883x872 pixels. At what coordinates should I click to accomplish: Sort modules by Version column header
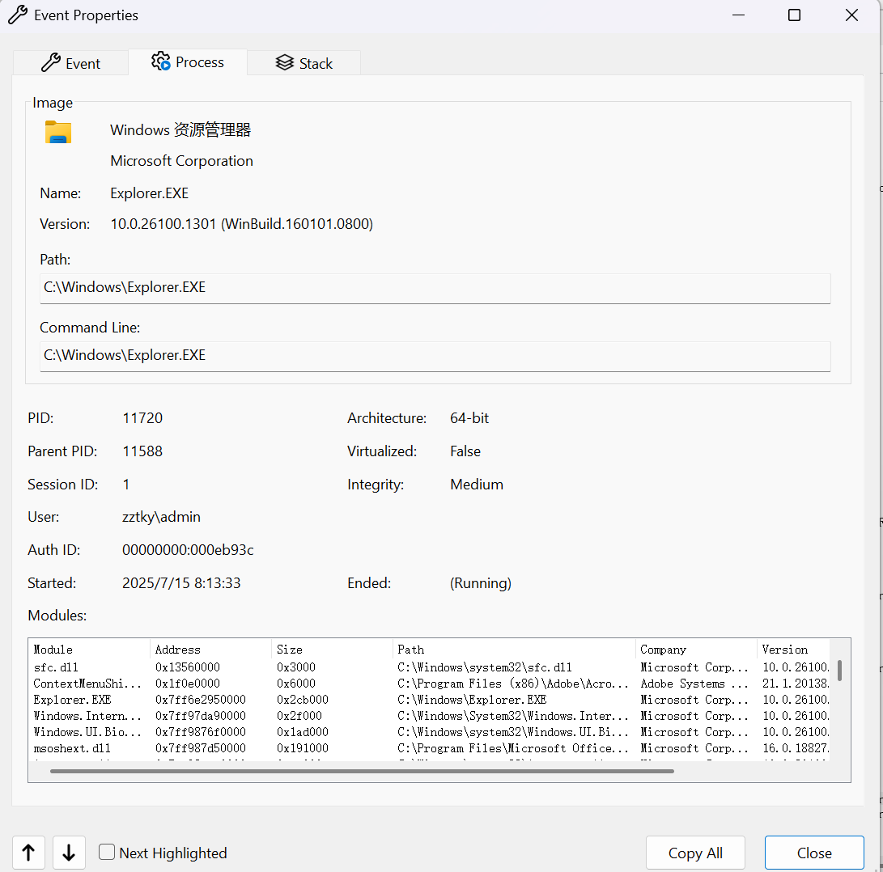tap(793, 650)
